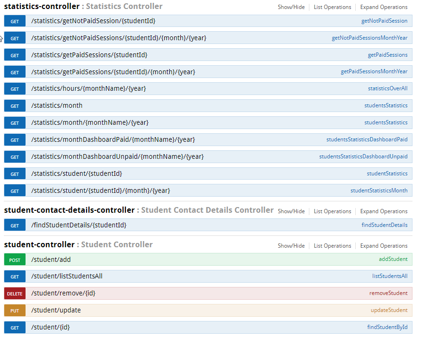This screenshot has height=338, width=421.
Task: Click studentsStatistics link on /statistics/month row
Action: [x=386, y=106]
